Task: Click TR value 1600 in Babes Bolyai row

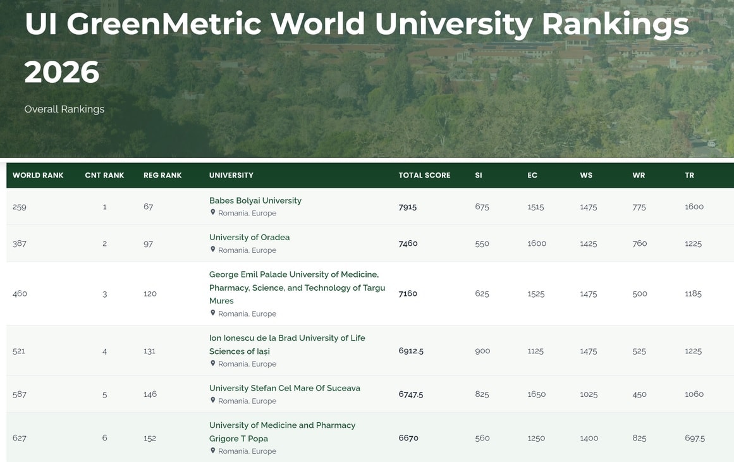Action: tap(694, 207)
